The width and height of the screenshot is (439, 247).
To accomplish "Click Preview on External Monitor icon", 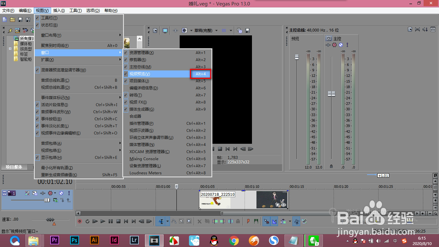I will click(x=165, y=31).
